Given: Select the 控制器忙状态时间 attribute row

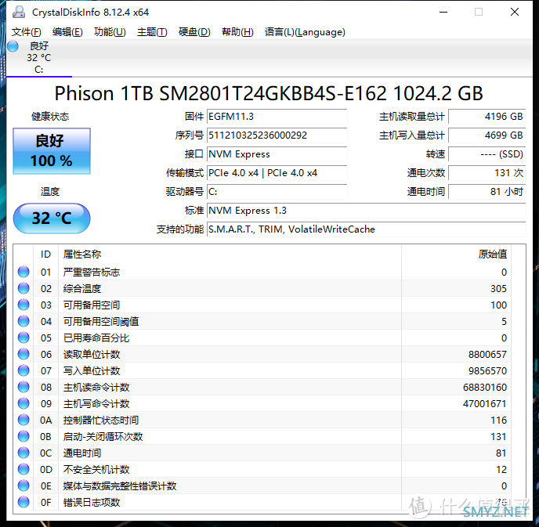Looking at the screenshot, I should (x=262, y=420).
